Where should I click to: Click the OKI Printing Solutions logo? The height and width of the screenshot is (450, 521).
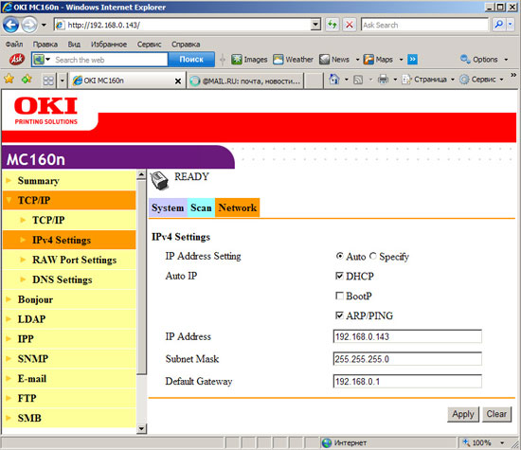(45, 111)
